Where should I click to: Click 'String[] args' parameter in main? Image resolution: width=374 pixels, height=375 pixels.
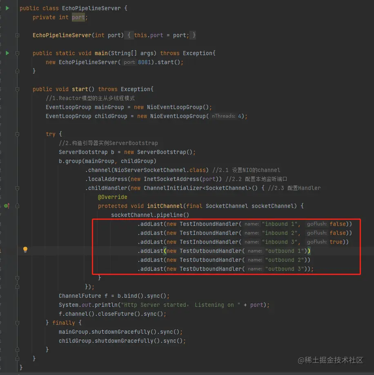pos(132,54)
